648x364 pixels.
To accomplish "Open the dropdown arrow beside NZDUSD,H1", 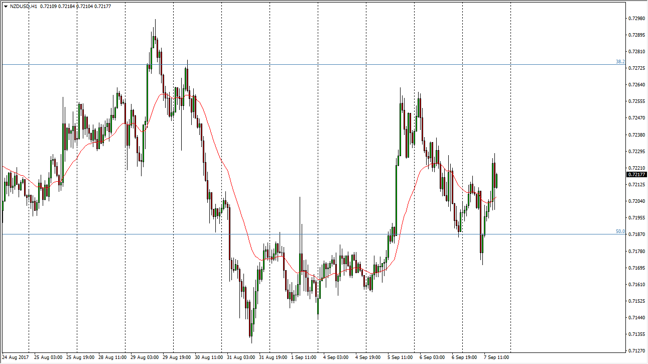I will click(6, 7).
